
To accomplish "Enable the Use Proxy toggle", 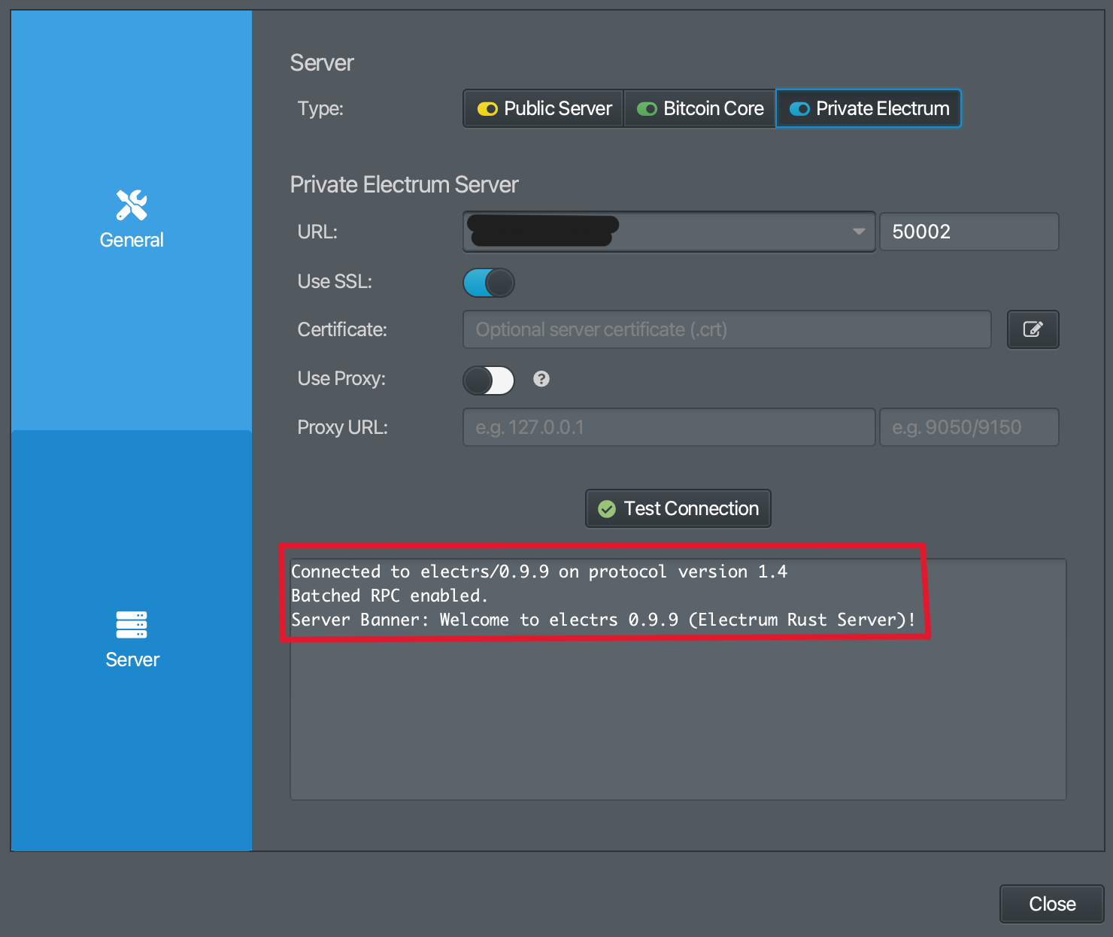I will click(488, 380).
